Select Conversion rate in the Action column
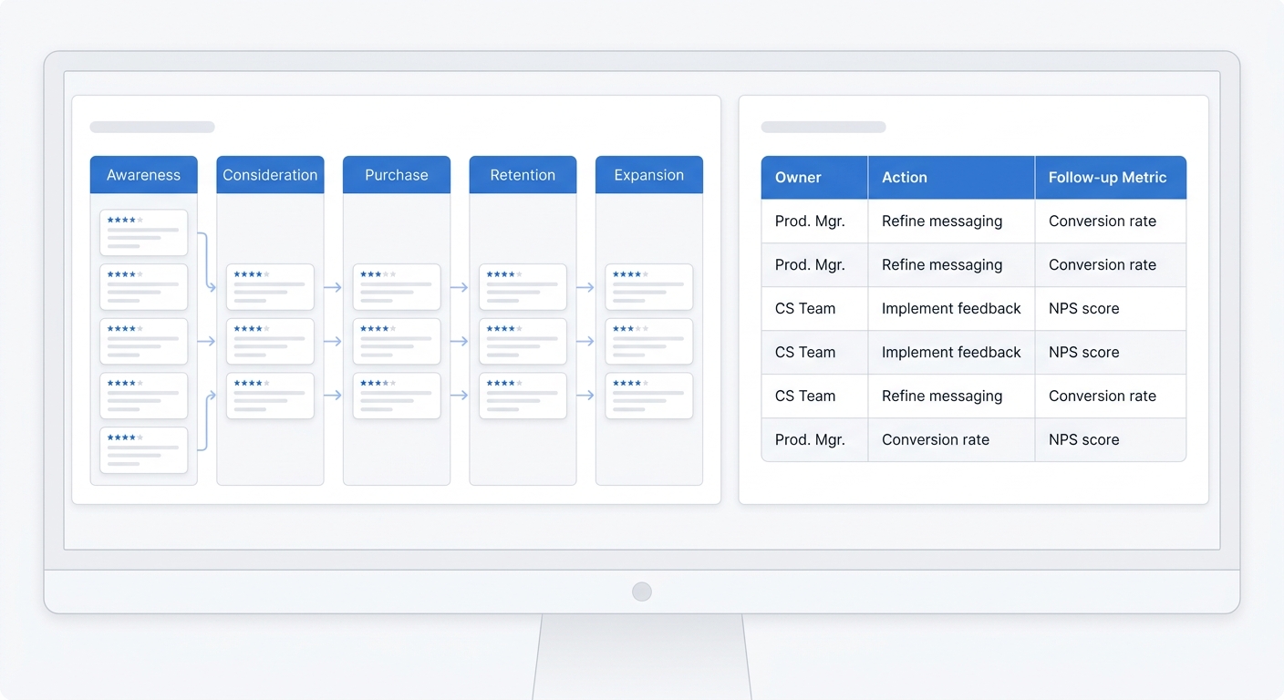 coord(951,440)
